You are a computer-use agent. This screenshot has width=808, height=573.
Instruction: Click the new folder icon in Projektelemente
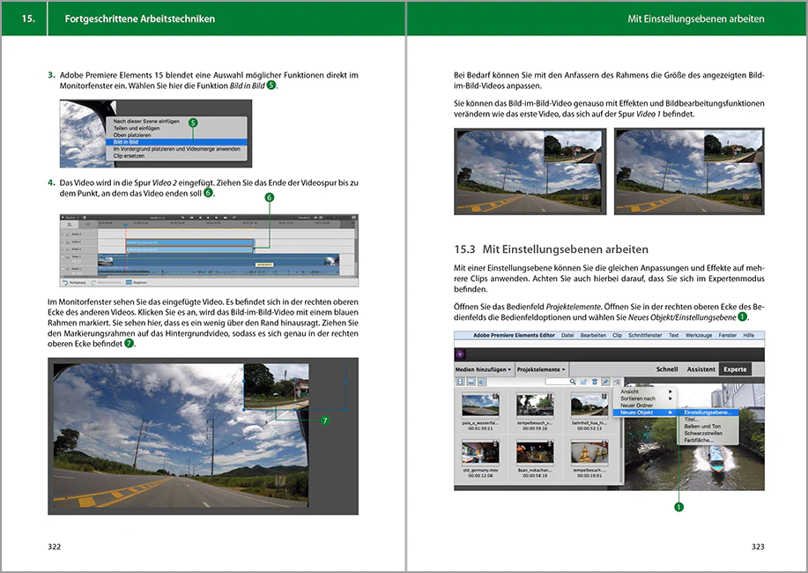(x=583, y=381)
